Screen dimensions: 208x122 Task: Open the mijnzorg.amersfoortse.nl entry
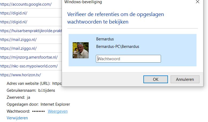coord(29,57)
